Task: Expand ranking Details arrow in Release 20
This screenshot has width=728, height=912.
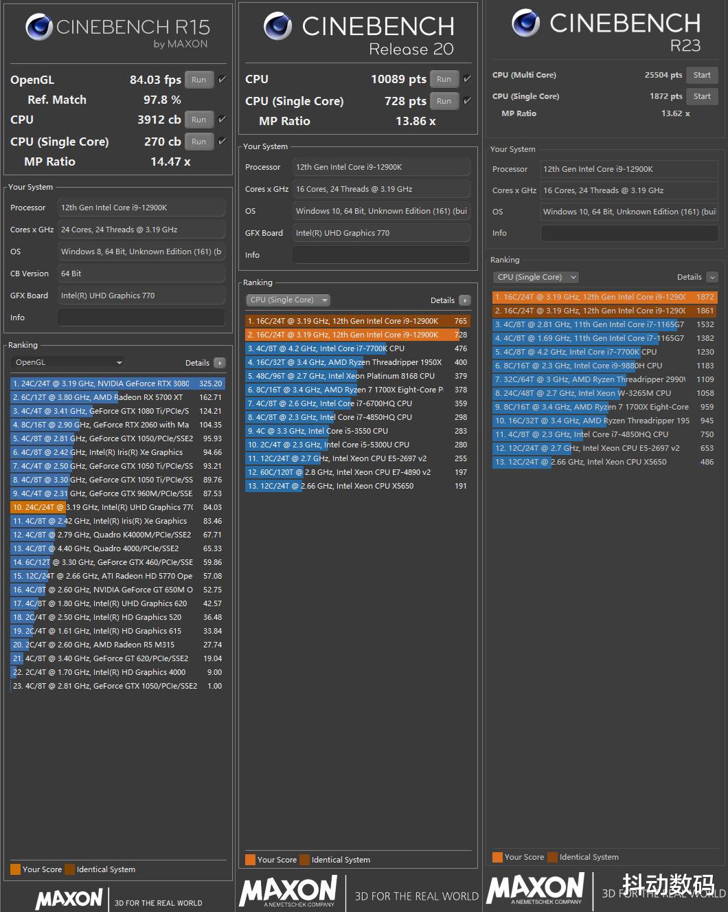Action: [465, 300]
